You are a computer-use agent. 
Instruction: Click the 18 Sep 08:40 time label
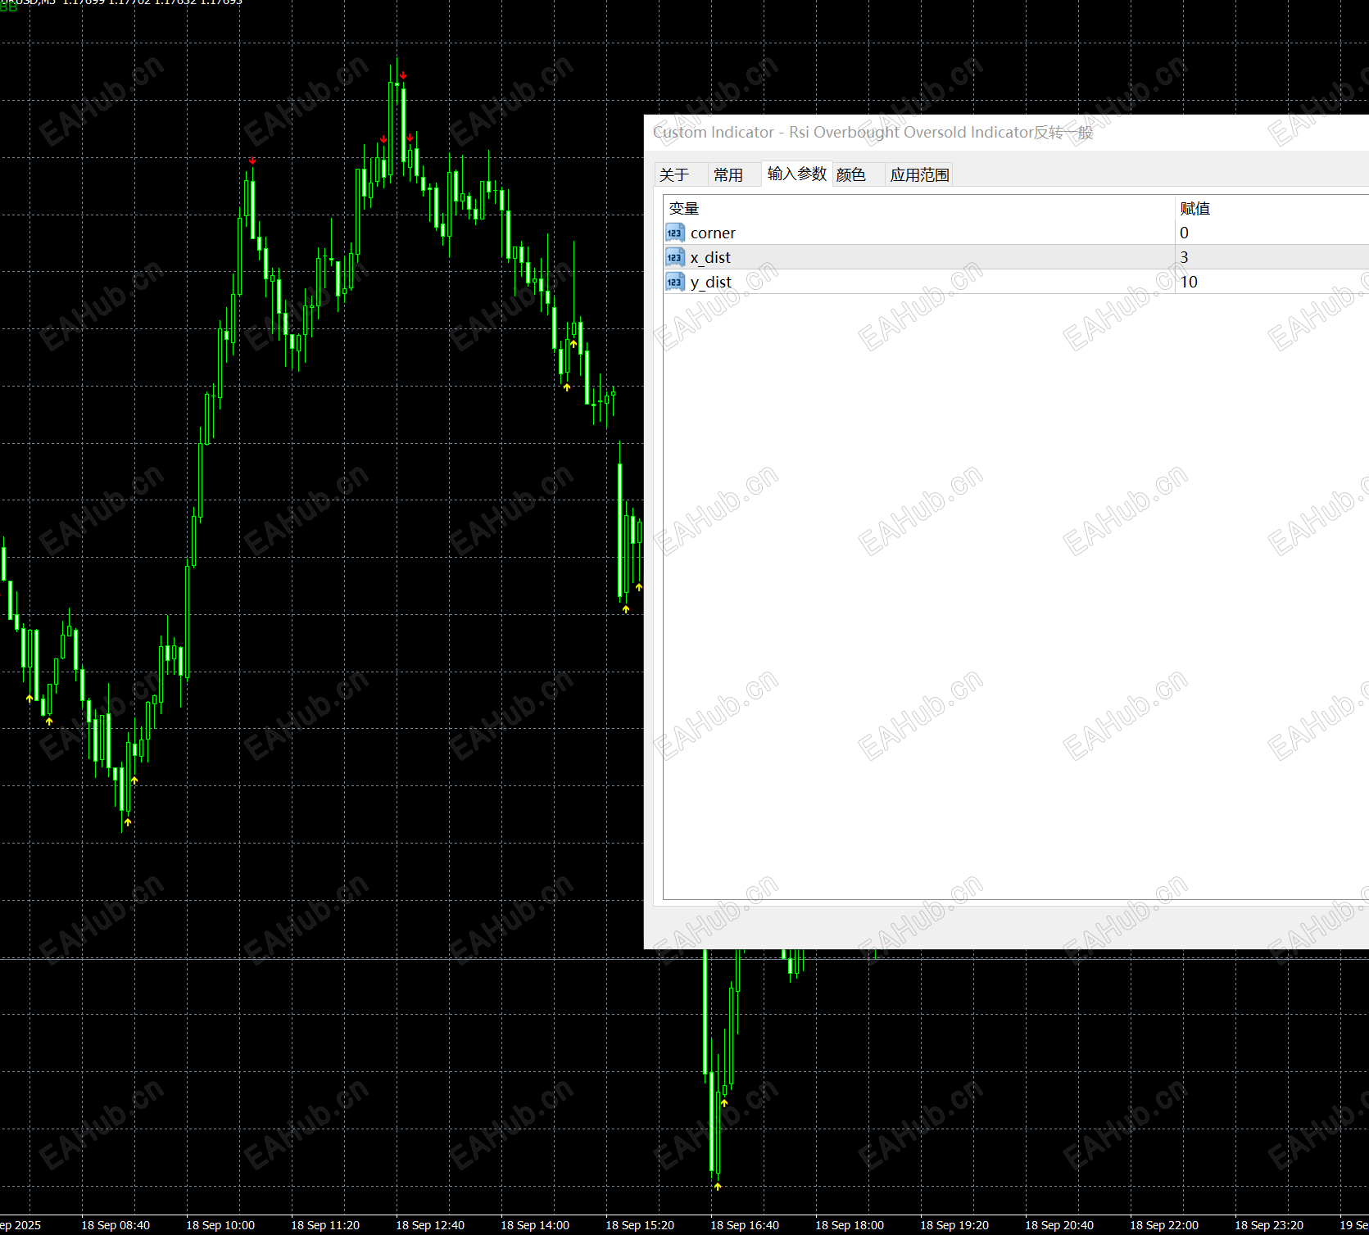[116, 1225]
